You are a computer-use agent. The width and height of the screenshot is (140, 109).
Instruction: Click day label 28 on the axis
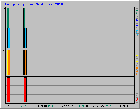point(119,106)
